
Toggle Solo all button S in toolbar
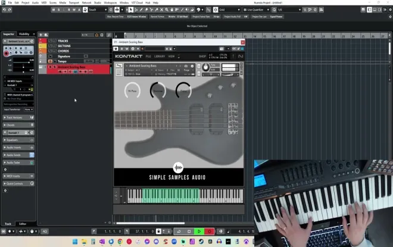(58, 10)
